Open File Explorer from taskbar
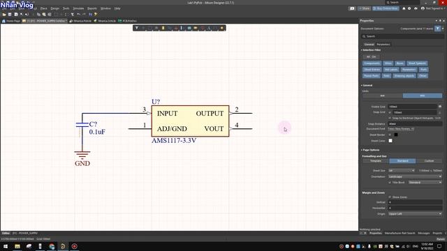 coord(17,246)
